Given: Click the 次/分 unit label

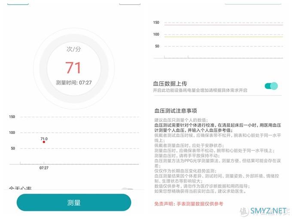Looking at the screenshot, I should 73,49.
